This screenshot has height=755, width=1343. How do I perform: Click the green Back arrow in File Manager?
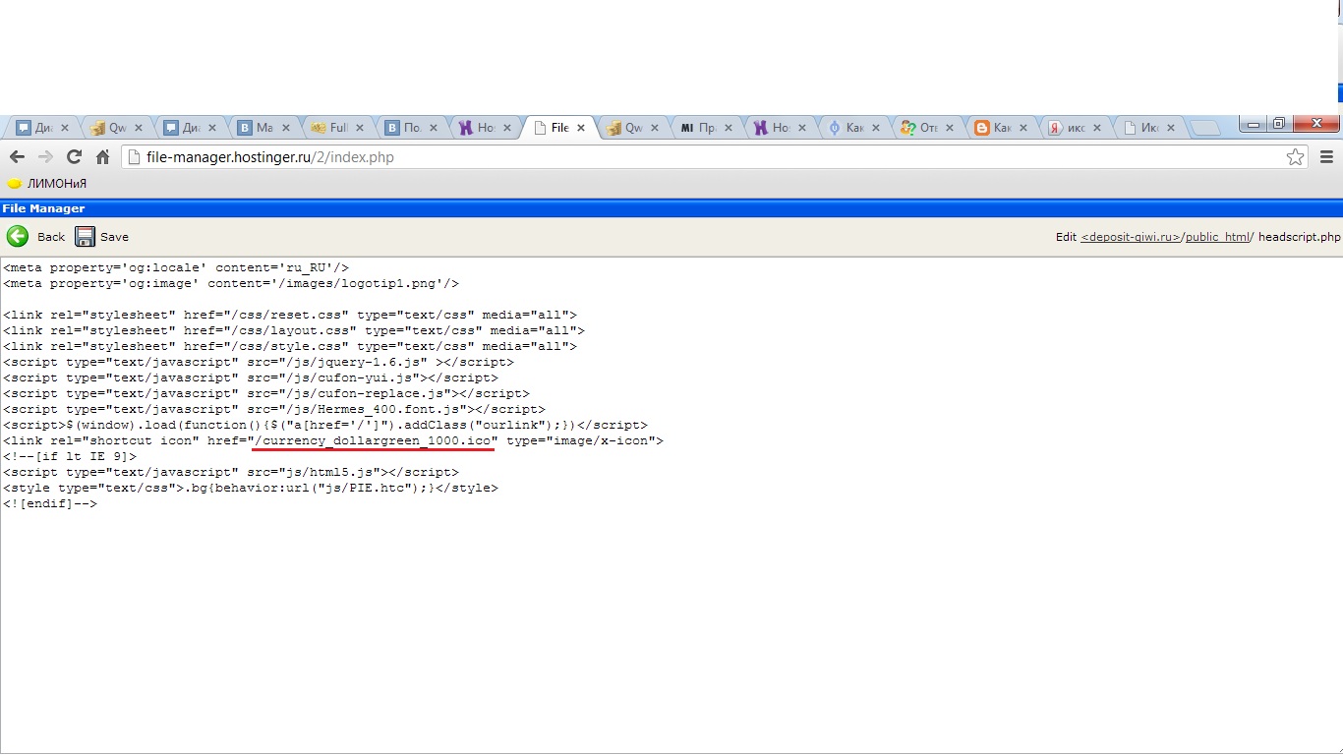(x=18, y=236)
